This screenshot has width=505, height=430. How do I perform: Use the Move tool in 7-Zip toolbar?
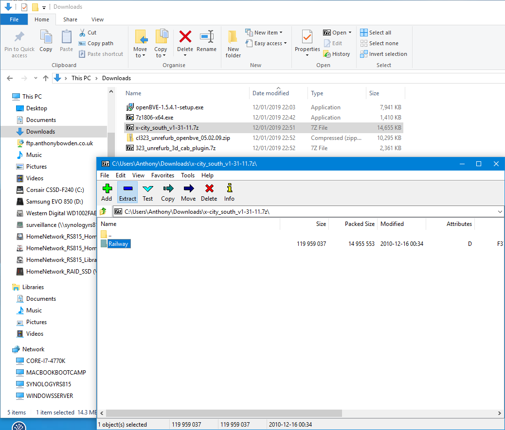tap(188, 192)
